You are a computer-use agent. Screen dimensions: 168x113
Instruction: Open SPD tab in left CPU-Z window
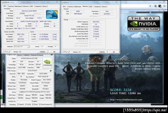tap(31, 6)
